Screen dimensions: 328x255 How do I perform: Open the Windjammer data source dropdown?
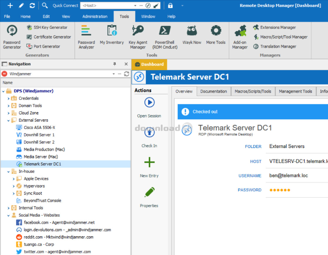pos(114,74)
